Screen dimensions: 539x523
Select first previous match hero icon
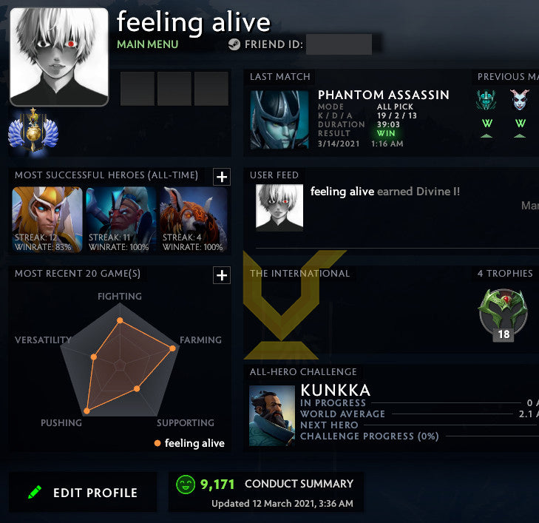(x=486, y=100)
